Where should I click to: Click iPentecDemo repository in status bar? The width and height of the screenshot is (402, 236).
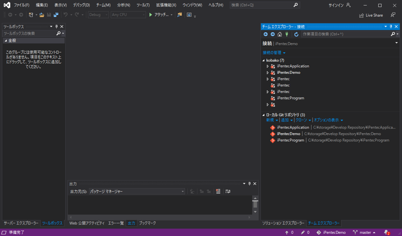pos(331,232)
